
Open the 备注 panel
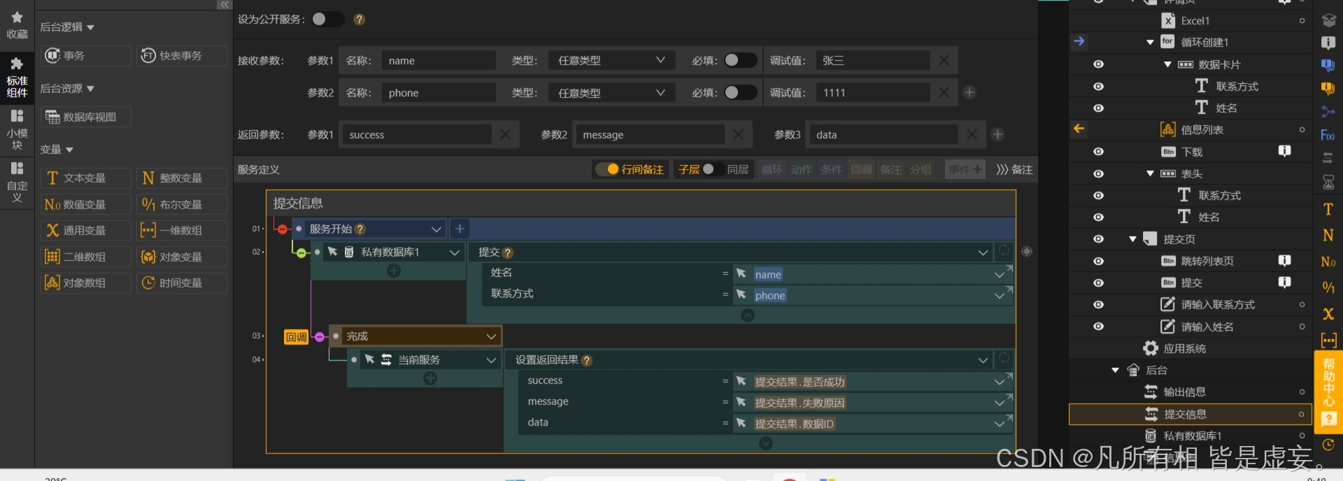tap(1014, 170)
